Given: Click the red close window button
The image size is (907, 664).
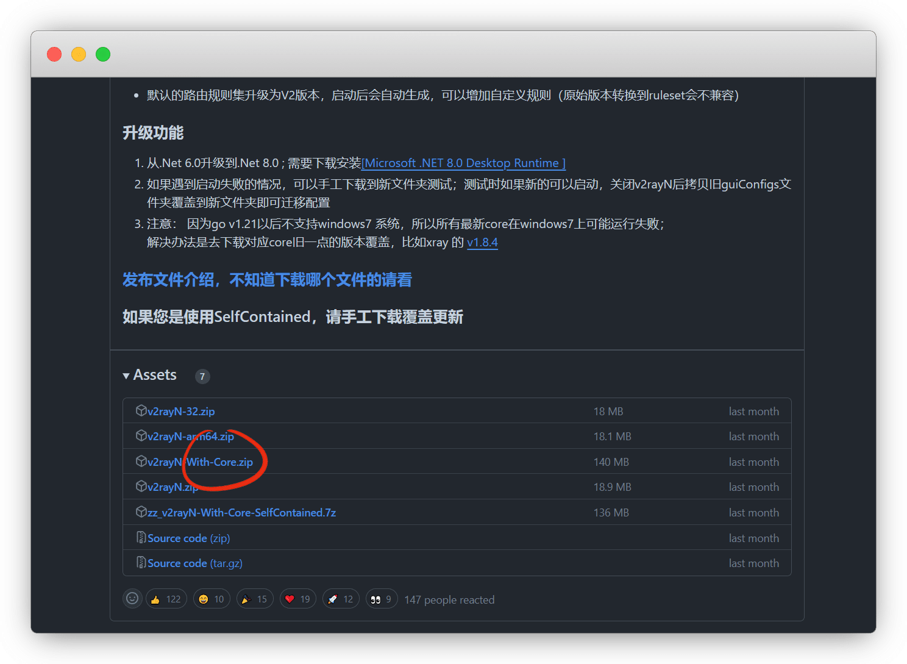Looking at the screenshot, I should pos(54,54).
